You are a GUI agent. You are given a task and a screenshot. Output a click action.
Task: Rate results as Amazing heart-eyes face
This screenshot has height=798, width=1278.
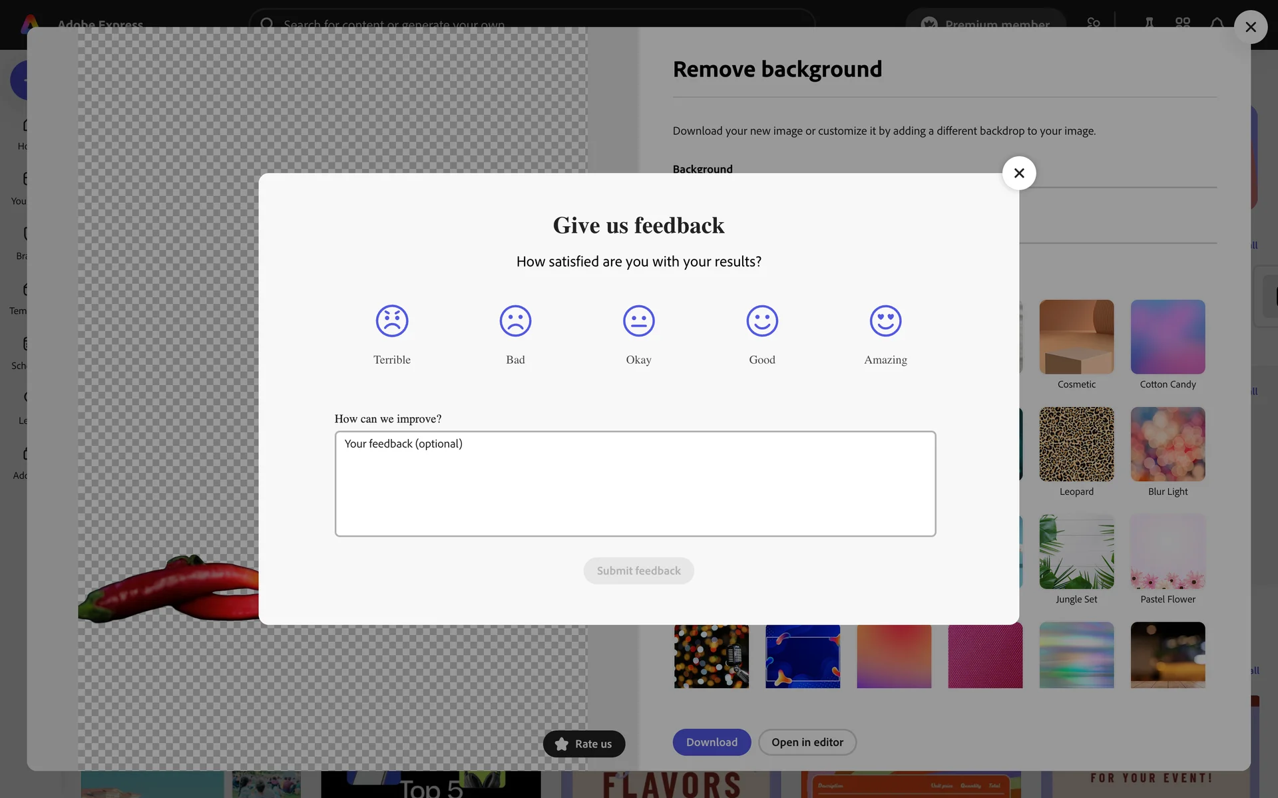[885, 321]
